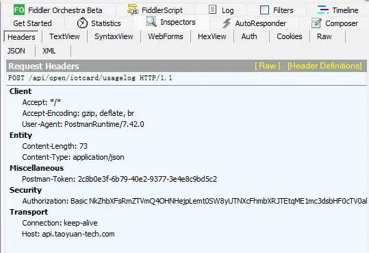Select the Miscellaneous header group
The image size is (369, 253).
click(36, 168)
